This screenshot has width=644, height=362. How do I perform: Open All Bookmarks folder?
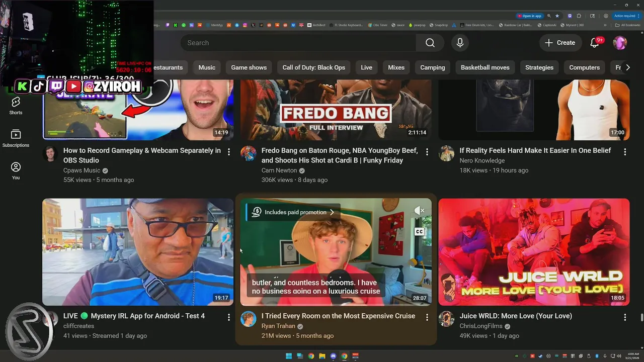pyautogui.click(x=628, y=25)
